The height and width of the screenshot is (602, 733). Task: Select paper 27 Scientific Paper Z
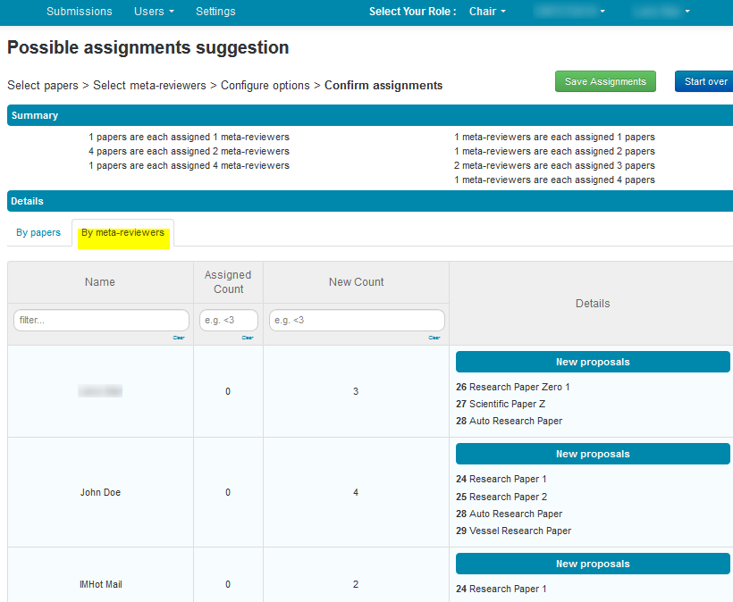pyautogui.click(x=501, y=404)
